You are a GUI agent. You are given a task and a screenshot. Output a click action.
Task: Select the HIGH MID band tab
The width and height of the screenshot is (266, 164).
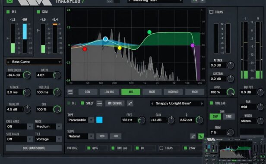click(174, 92)
